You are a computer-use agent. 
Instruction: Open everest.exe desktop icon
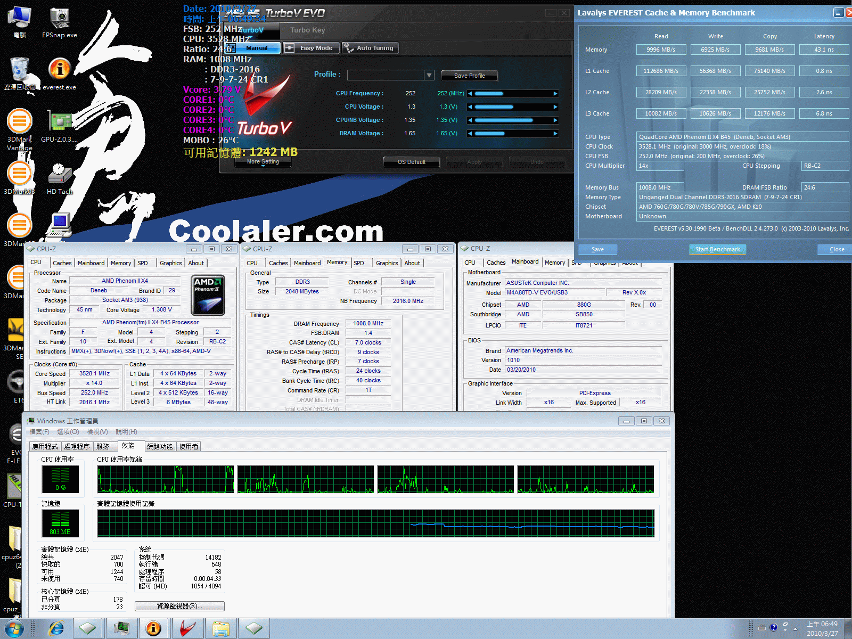point(60,74)
